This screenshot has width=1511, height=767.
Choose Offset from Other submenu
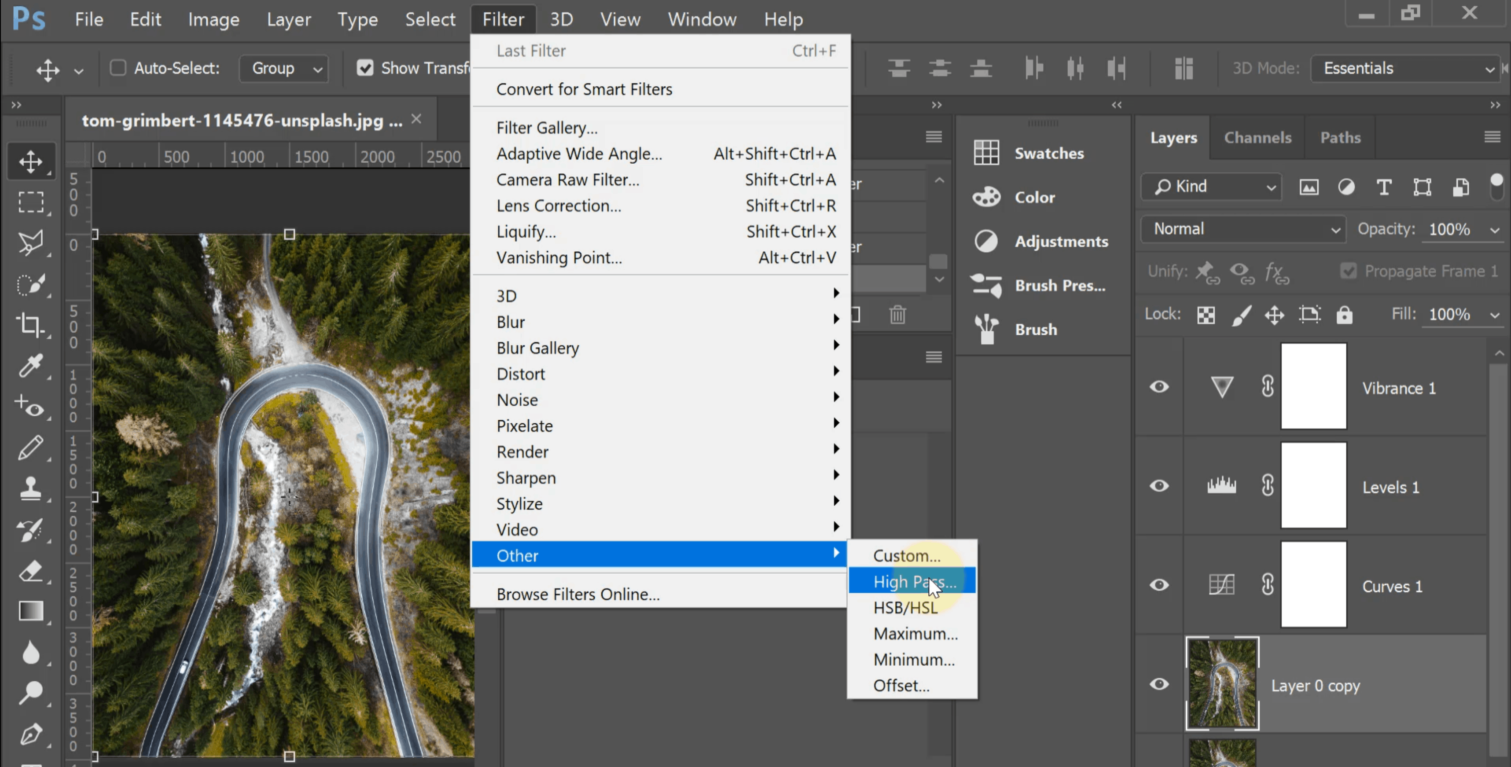[x=912, y=686]
